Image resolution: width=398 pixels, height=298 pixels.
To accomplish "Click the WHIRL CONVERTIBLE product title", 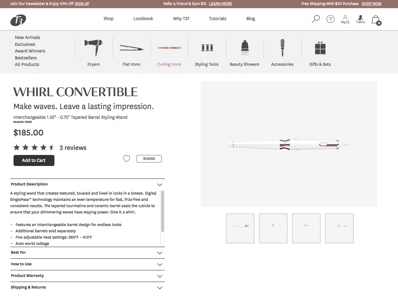I will 76,92.
